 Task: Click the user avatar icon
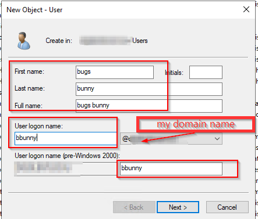[23, 41]
